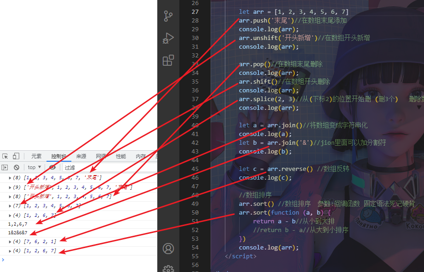This screenshot has width=424, height=272.
Task: Open the Accounts menu icon
Action: (168, 249)
